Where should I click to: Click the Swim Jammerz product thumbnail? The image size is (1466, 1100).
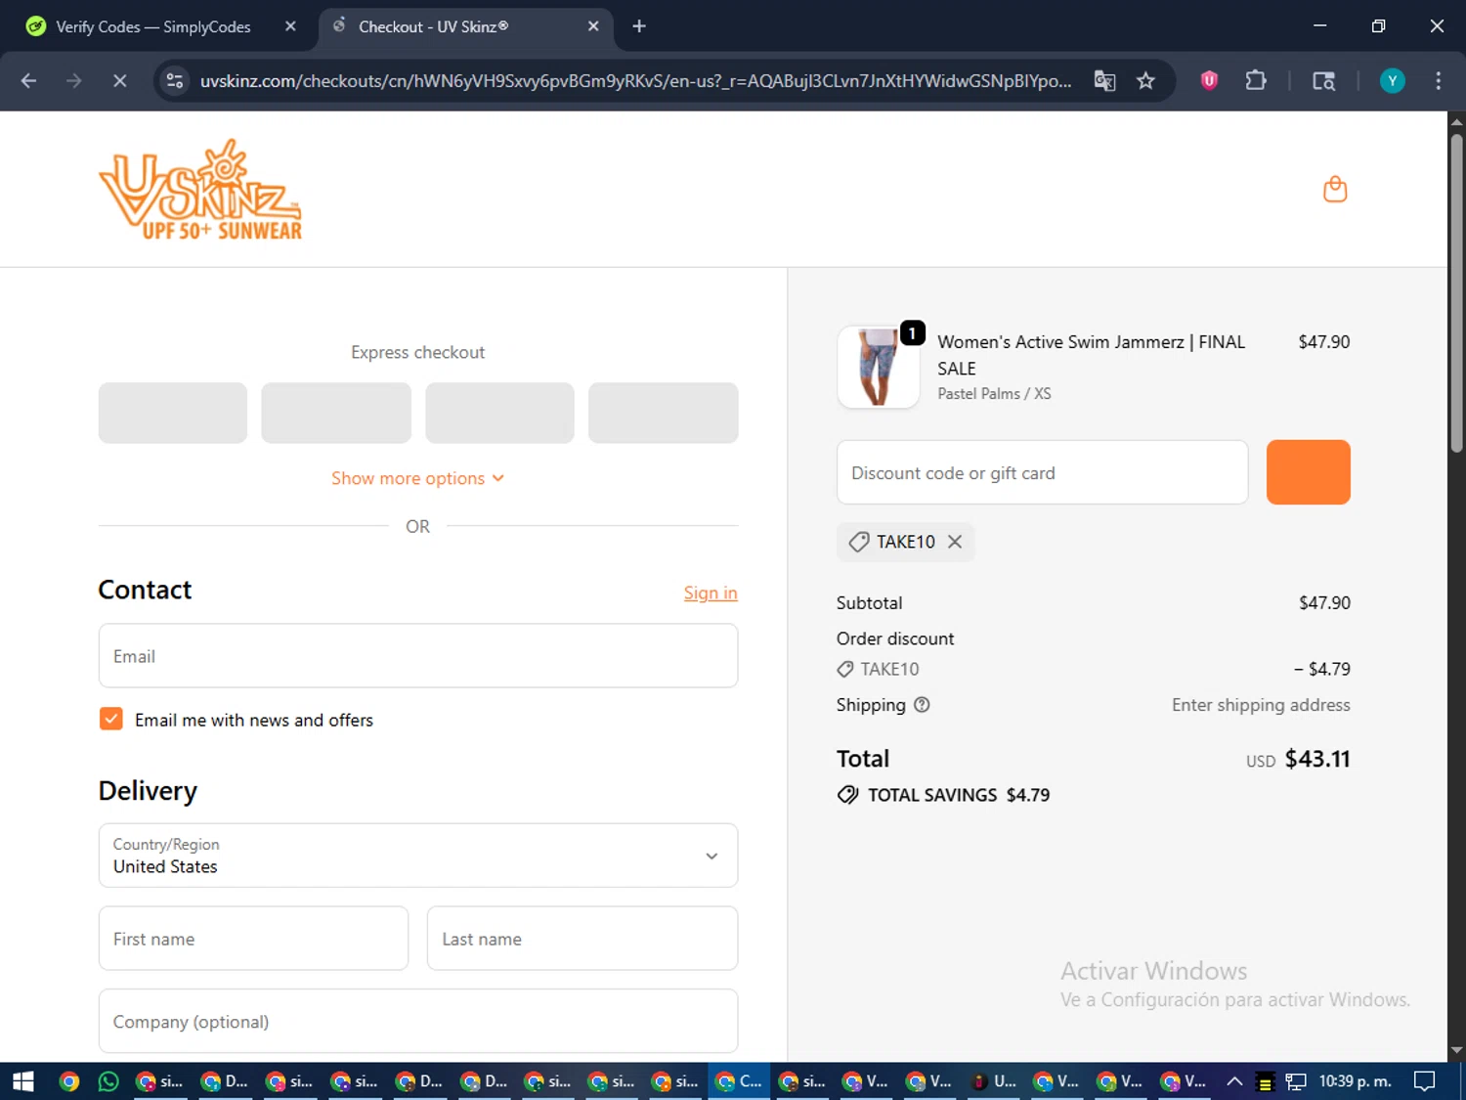click(x=878, y=367)
